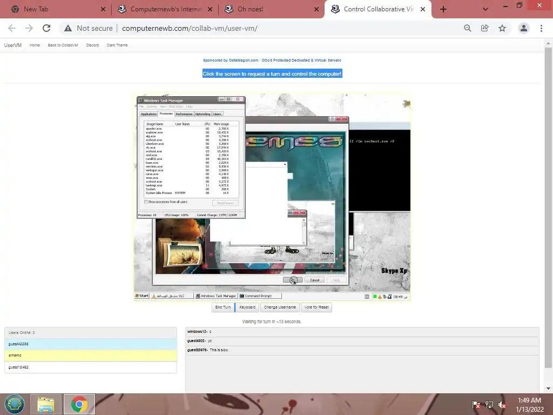Switch to the Computernewb's Internet tab

(x=164, y=9)
